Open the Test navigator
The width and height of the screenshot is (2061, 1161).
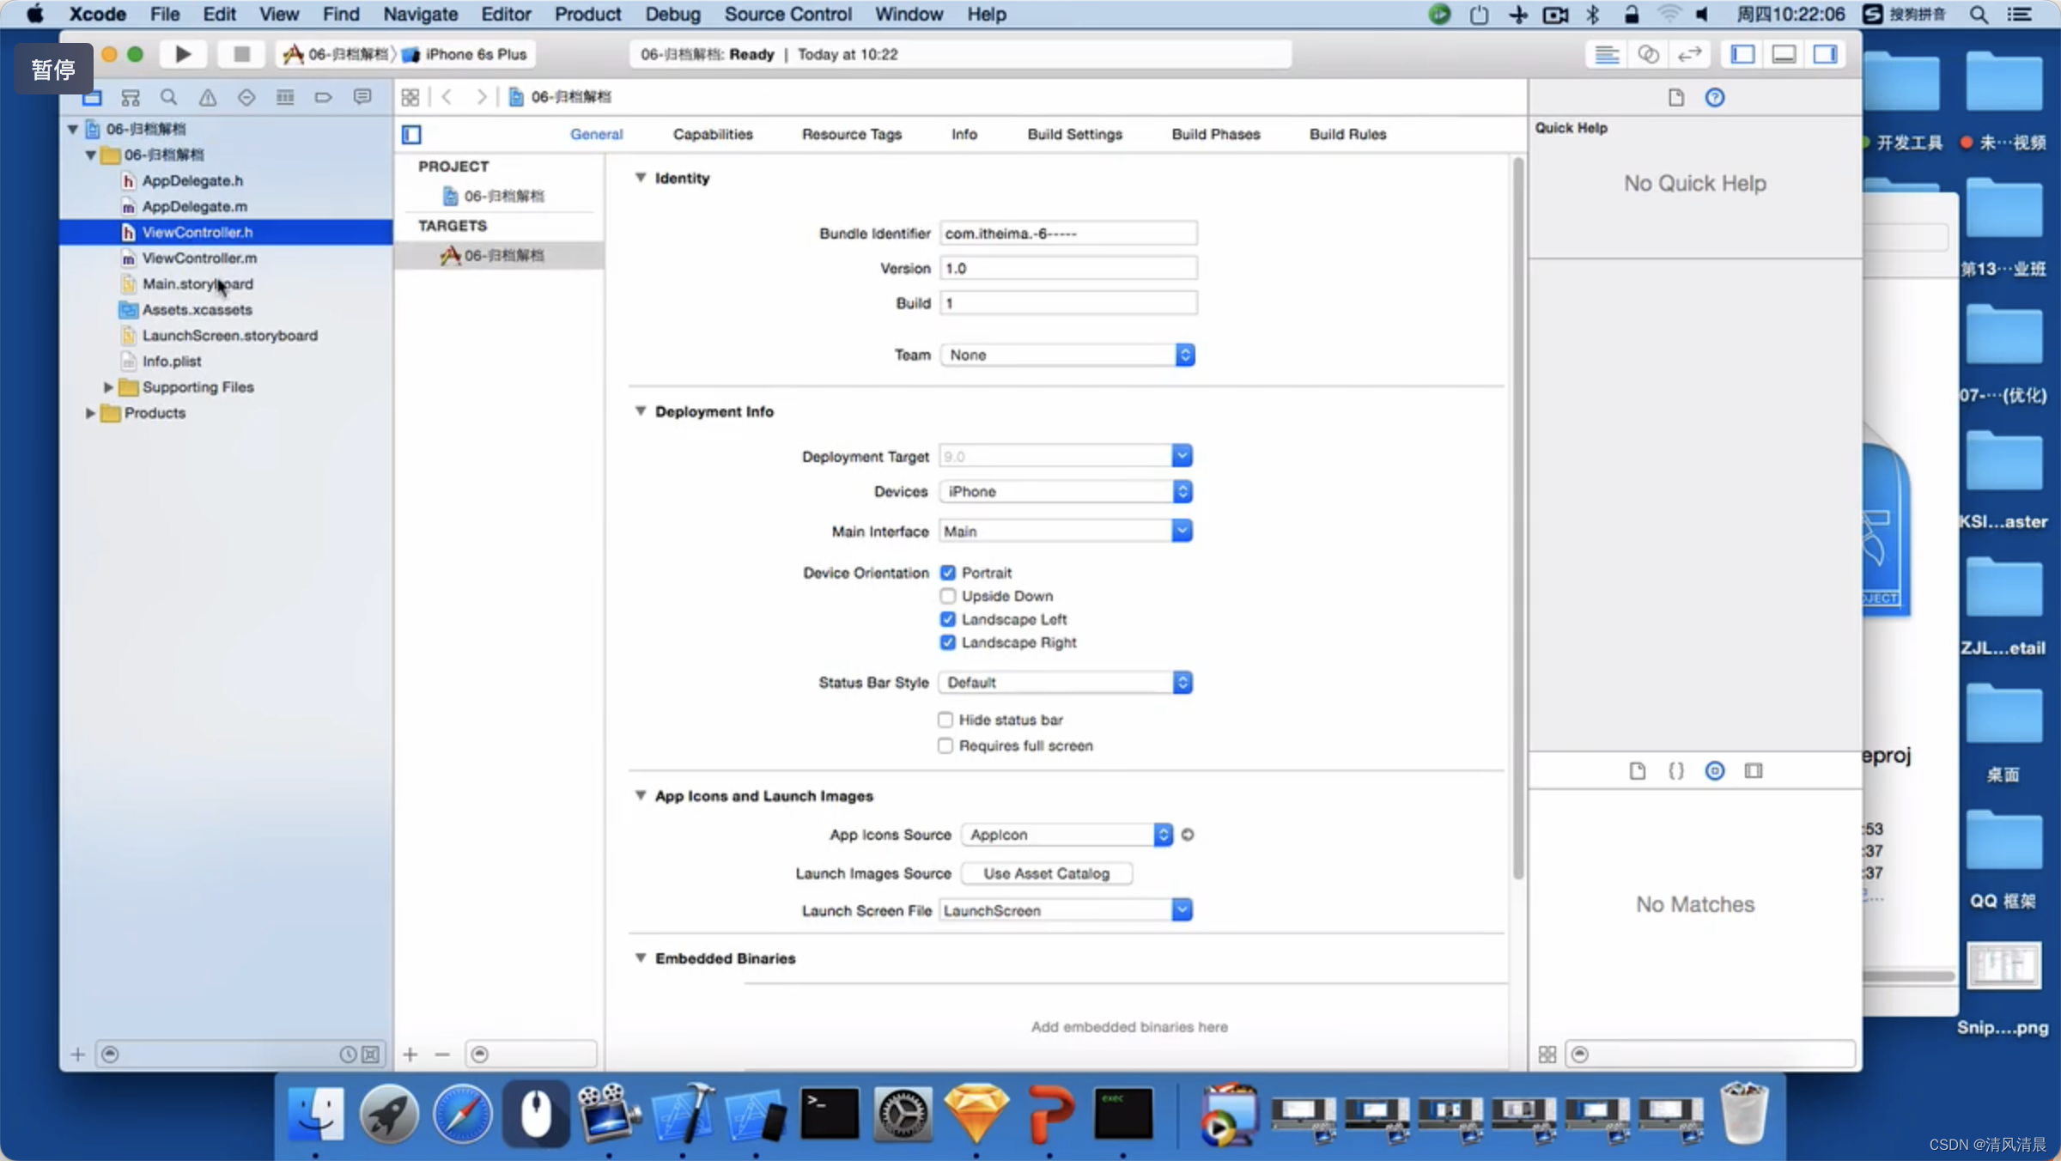point(246,97)
